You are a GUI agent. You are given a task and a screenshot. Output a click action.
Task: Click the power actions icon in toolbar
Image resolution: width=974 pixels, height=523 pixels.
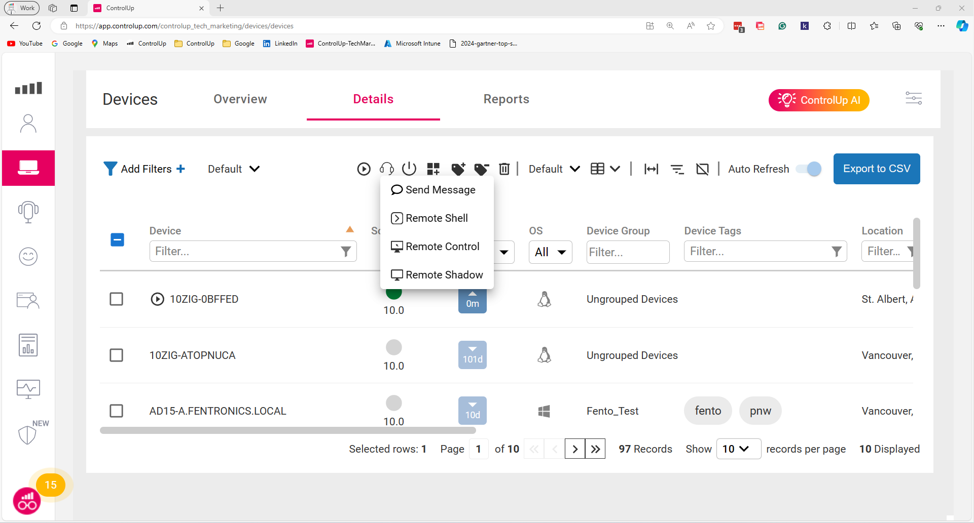pos(409,169)
